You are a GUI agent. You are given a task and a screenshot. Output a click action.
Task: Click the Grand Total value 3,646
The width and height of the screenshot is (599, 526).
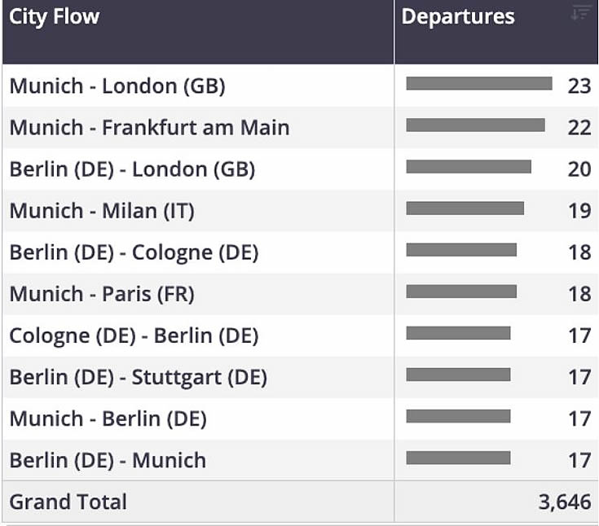[x=565, y=502]
